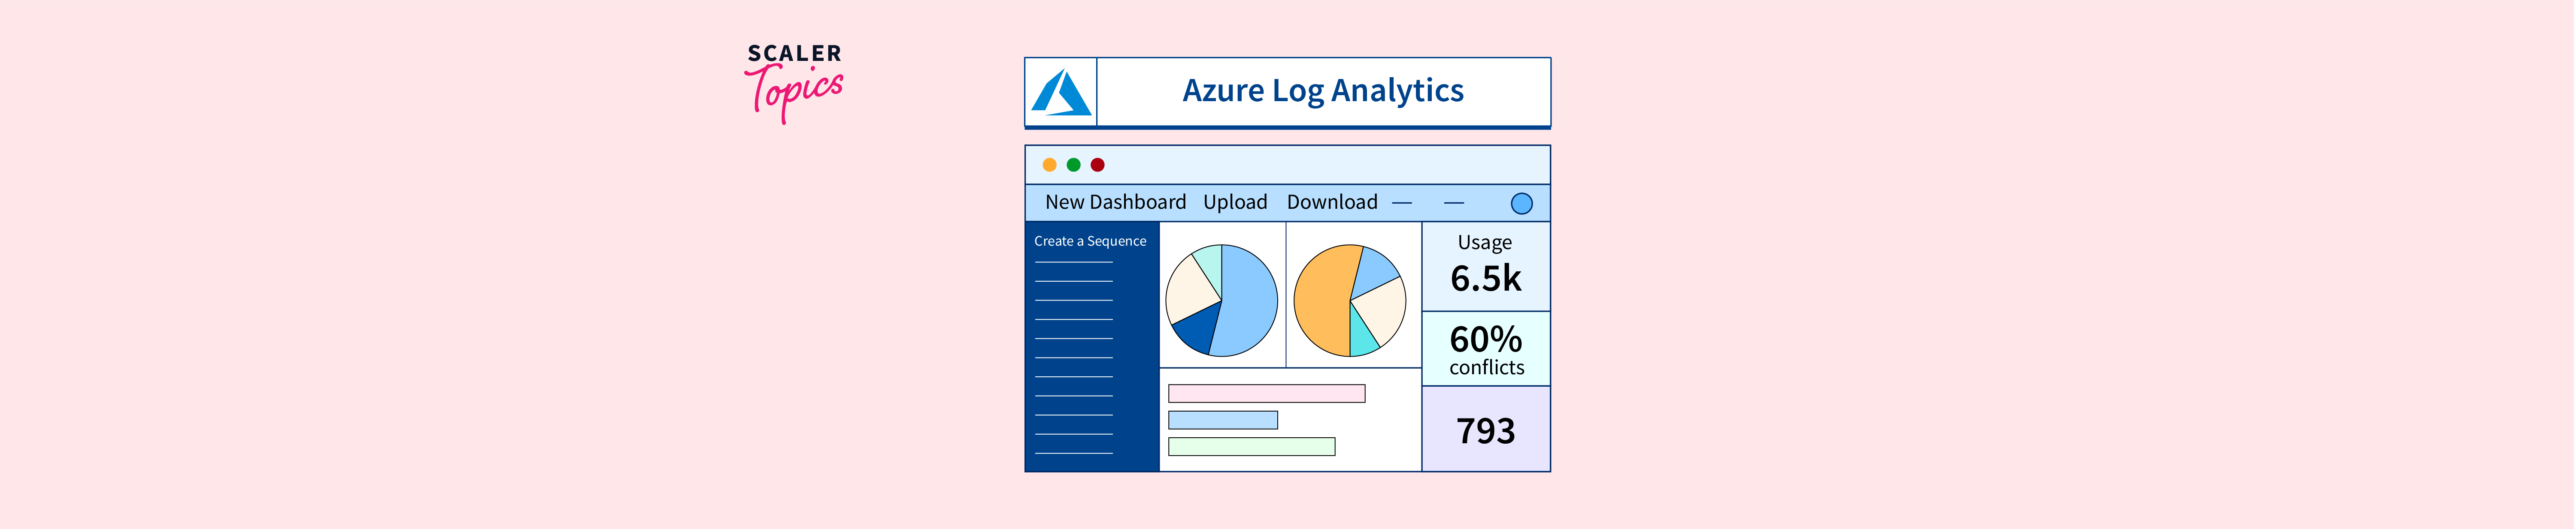Select the blue-toned pie chart
2576x529 pixels.
1221,301
